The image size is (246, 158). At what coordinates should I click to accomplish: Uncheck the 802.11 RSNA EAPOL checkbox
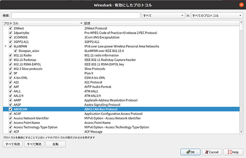(x=10, y=64)
